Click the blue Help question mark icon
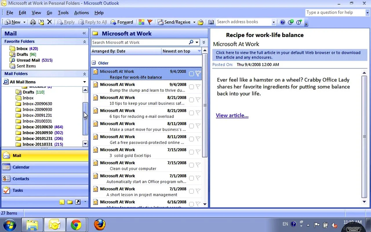Image resolution: width=371 pixels, height=232 pixels. pyautogui.click(x=283, y=22)
